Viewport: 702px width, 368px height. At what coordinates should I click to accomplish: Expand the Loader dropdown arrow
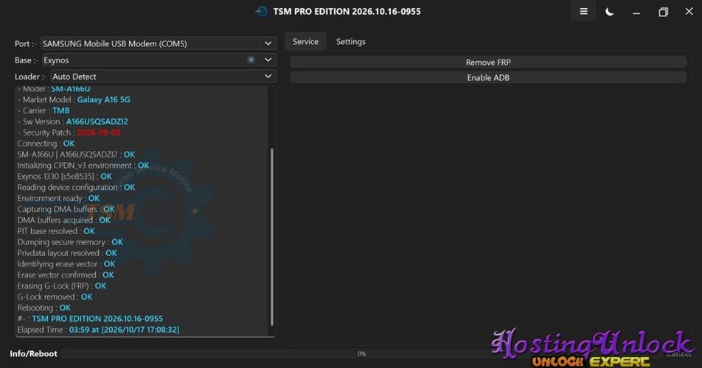[268, 77]
